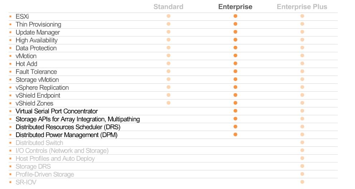Image resolution: width=355 pixels, height=189 pixels.
Task: Select Distributed Power Management (DPM) label
Action: pyautogui.click(x=66, y=135)
